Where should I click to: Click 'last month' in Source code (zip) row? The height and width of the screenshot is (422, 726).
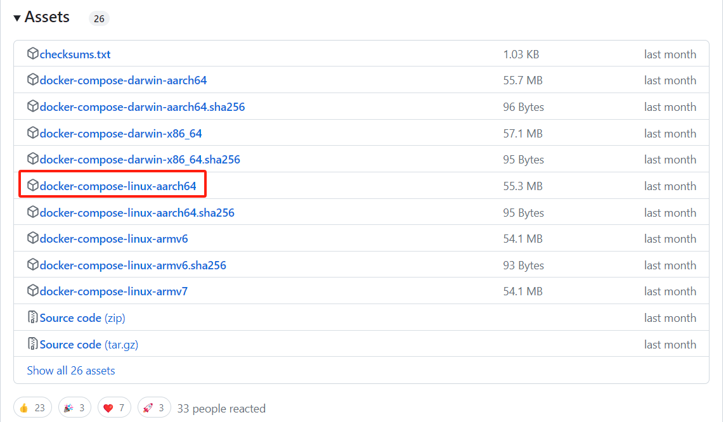click(x=670, y=318)
